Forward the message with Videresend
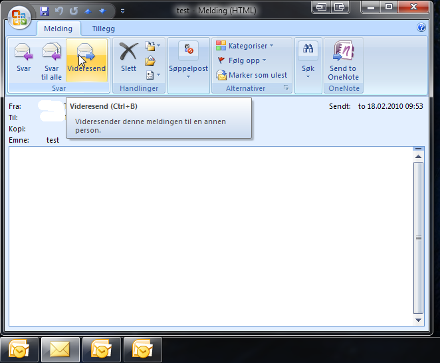Image resolution: width=440 pixels, height=363 pixels. (86, 60)
